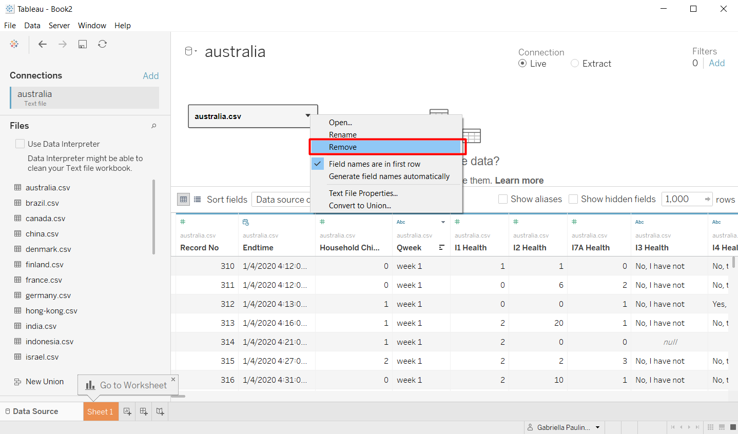Open the Sheet 1 tab
Viewport: 738px width, 434px height.
(100, 411)
